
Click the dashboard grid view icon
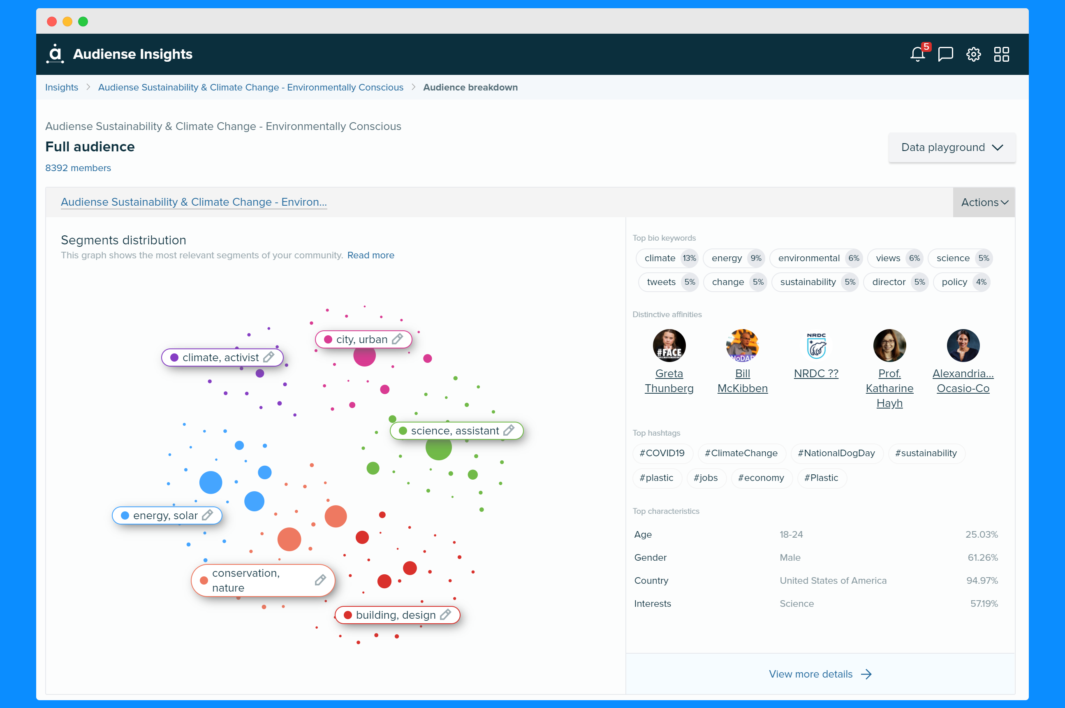click(1003, 54)
